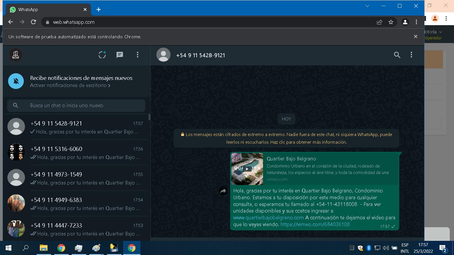Viewport: 454px width, 255px height.
Task: Open the Windows Start menu
Action: pyautogui.click(x=9, y=248)
